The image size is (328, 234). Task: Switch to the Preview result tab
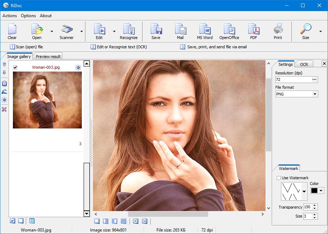(48, 57)
